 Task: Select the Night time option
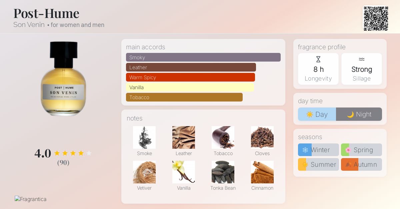point(359,114)
